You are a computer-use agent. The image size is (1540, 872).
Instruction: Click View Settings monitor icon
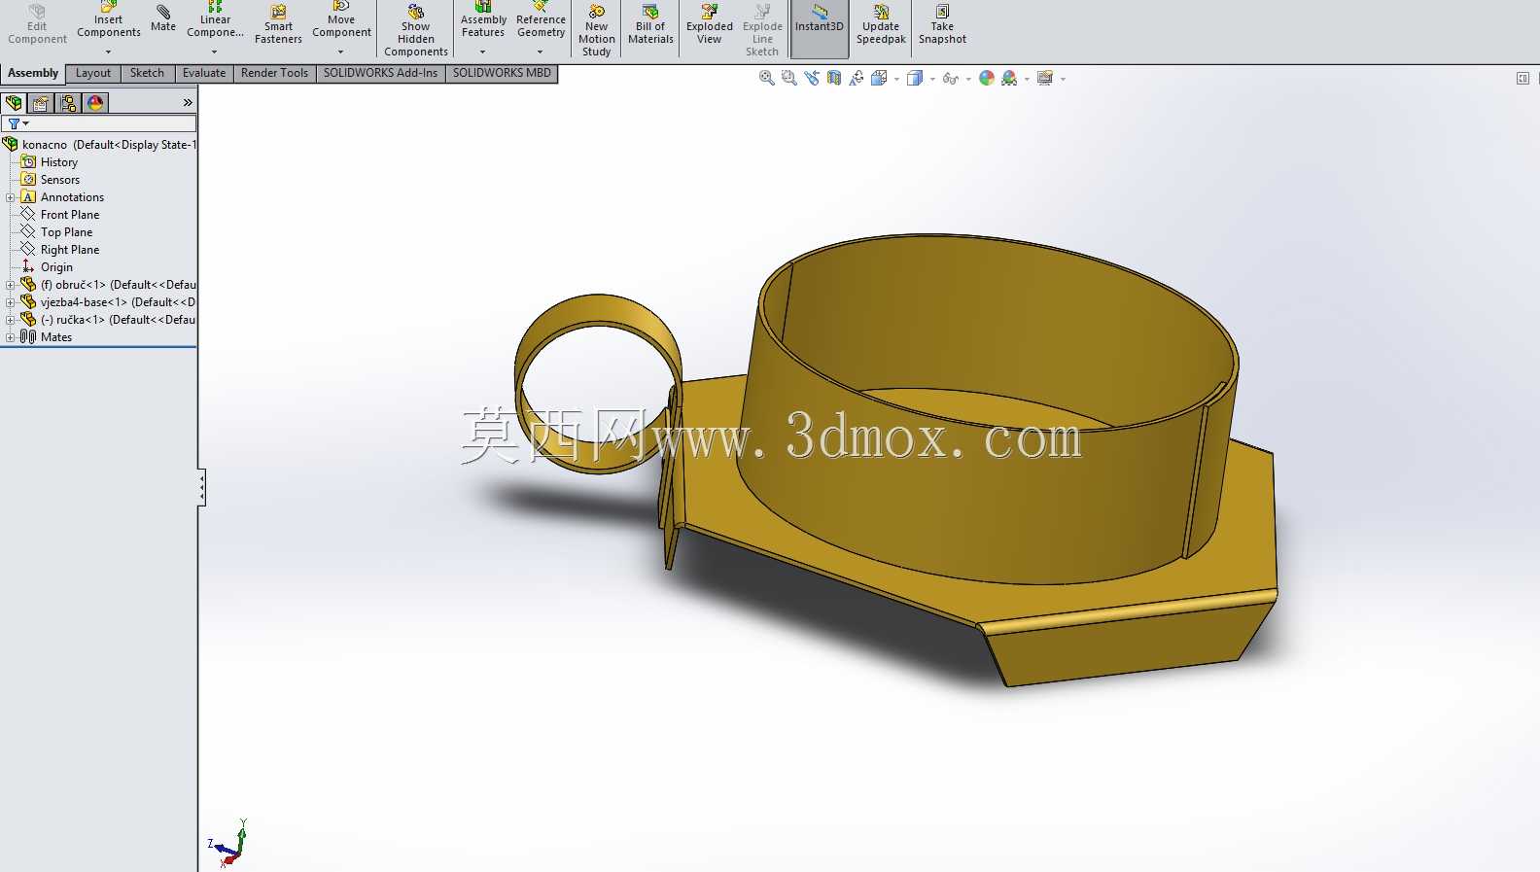(x=1045, y=78)
